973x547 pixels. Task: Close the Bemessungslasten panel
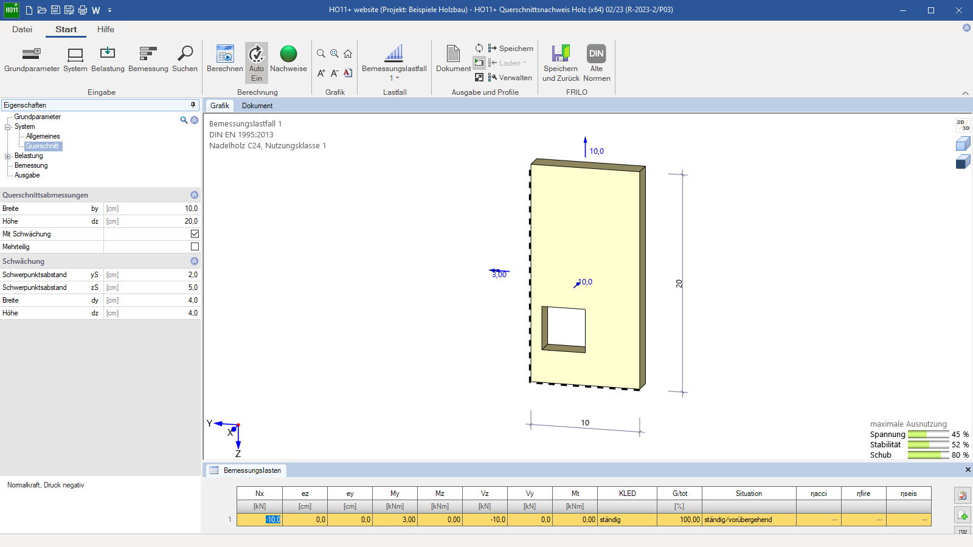[968, 470]
